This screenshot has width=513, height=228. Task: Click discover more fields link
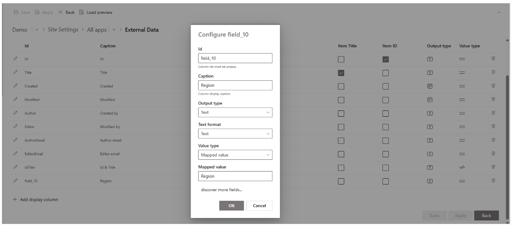point(222,190)
